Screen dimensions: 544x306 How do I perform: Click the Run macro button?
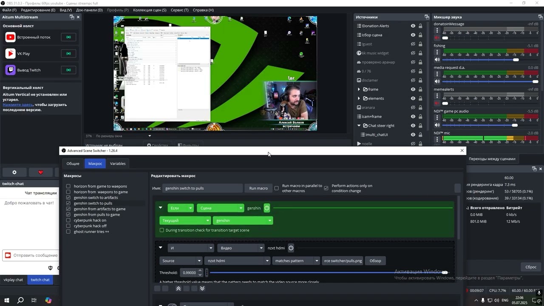click(258, 188)
